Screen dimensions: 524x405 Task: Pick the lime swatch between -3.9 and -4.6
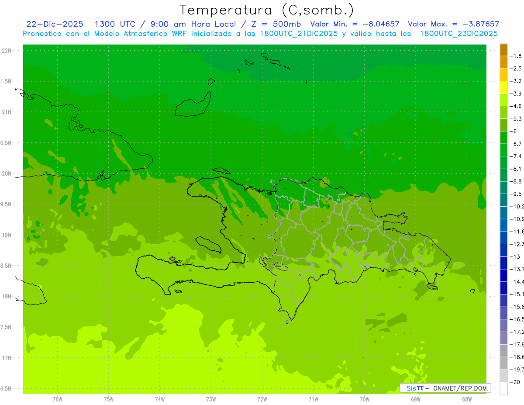[x=503, y=100]
